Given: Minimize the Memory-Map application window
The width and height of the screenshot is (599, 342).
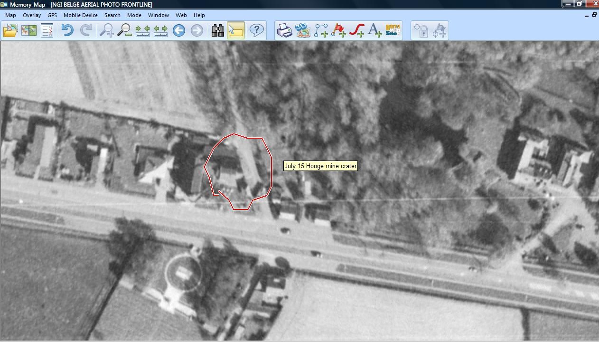Looking at the screenshot, I should tap(568, 4).
